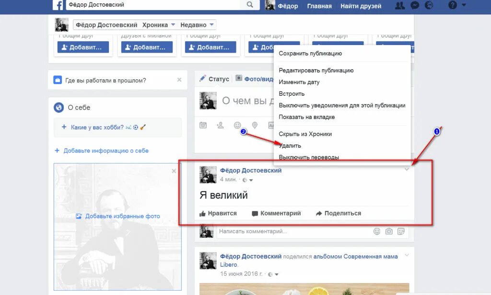Click the composer feeling emoji icon

pyautogui.click(x=237, y=125)
